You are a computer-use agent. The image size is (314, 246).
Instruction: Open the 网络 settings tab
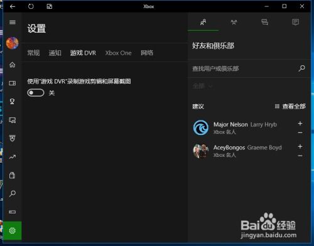(x=147, y=53)
